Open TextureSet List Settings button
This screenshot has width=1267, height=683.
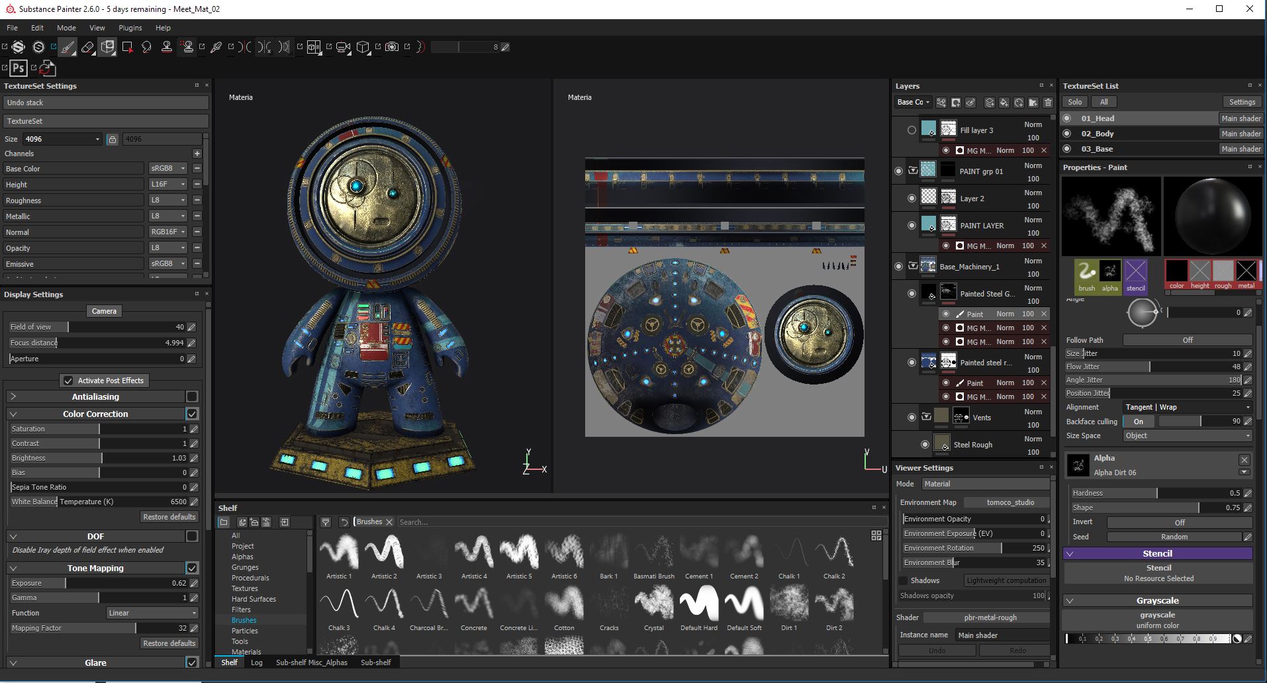(1242, 102)
